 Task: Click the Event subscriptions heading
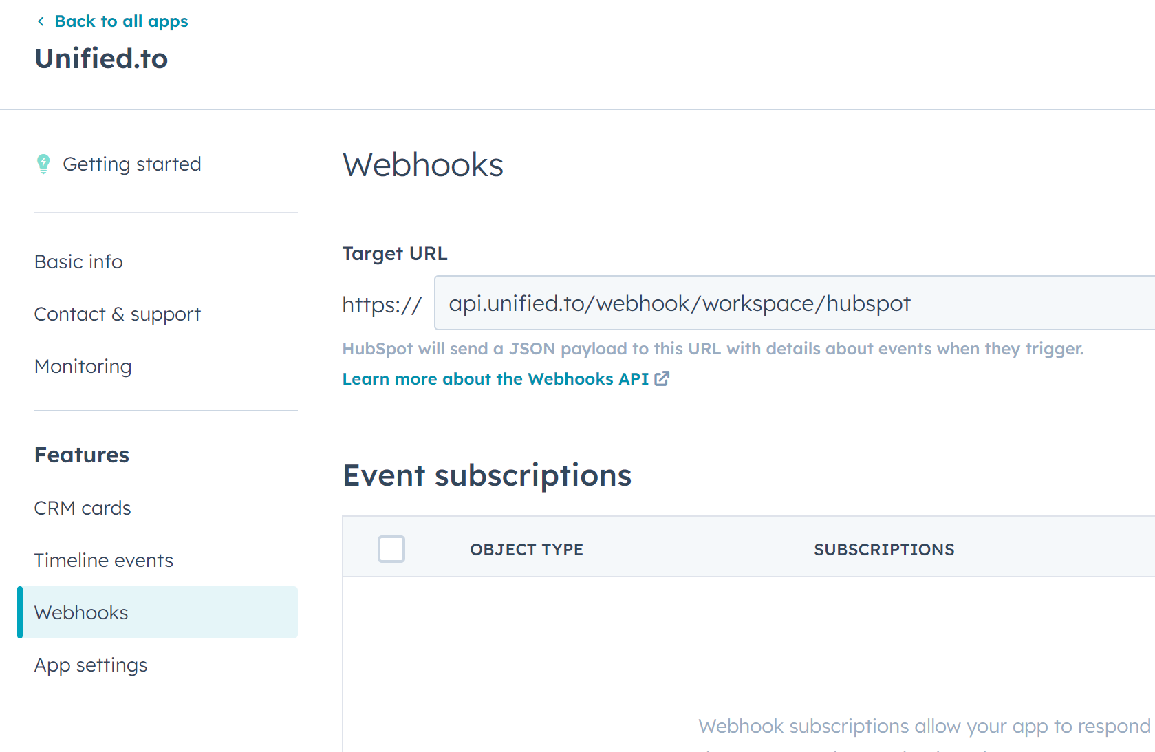tap(487, 475)
